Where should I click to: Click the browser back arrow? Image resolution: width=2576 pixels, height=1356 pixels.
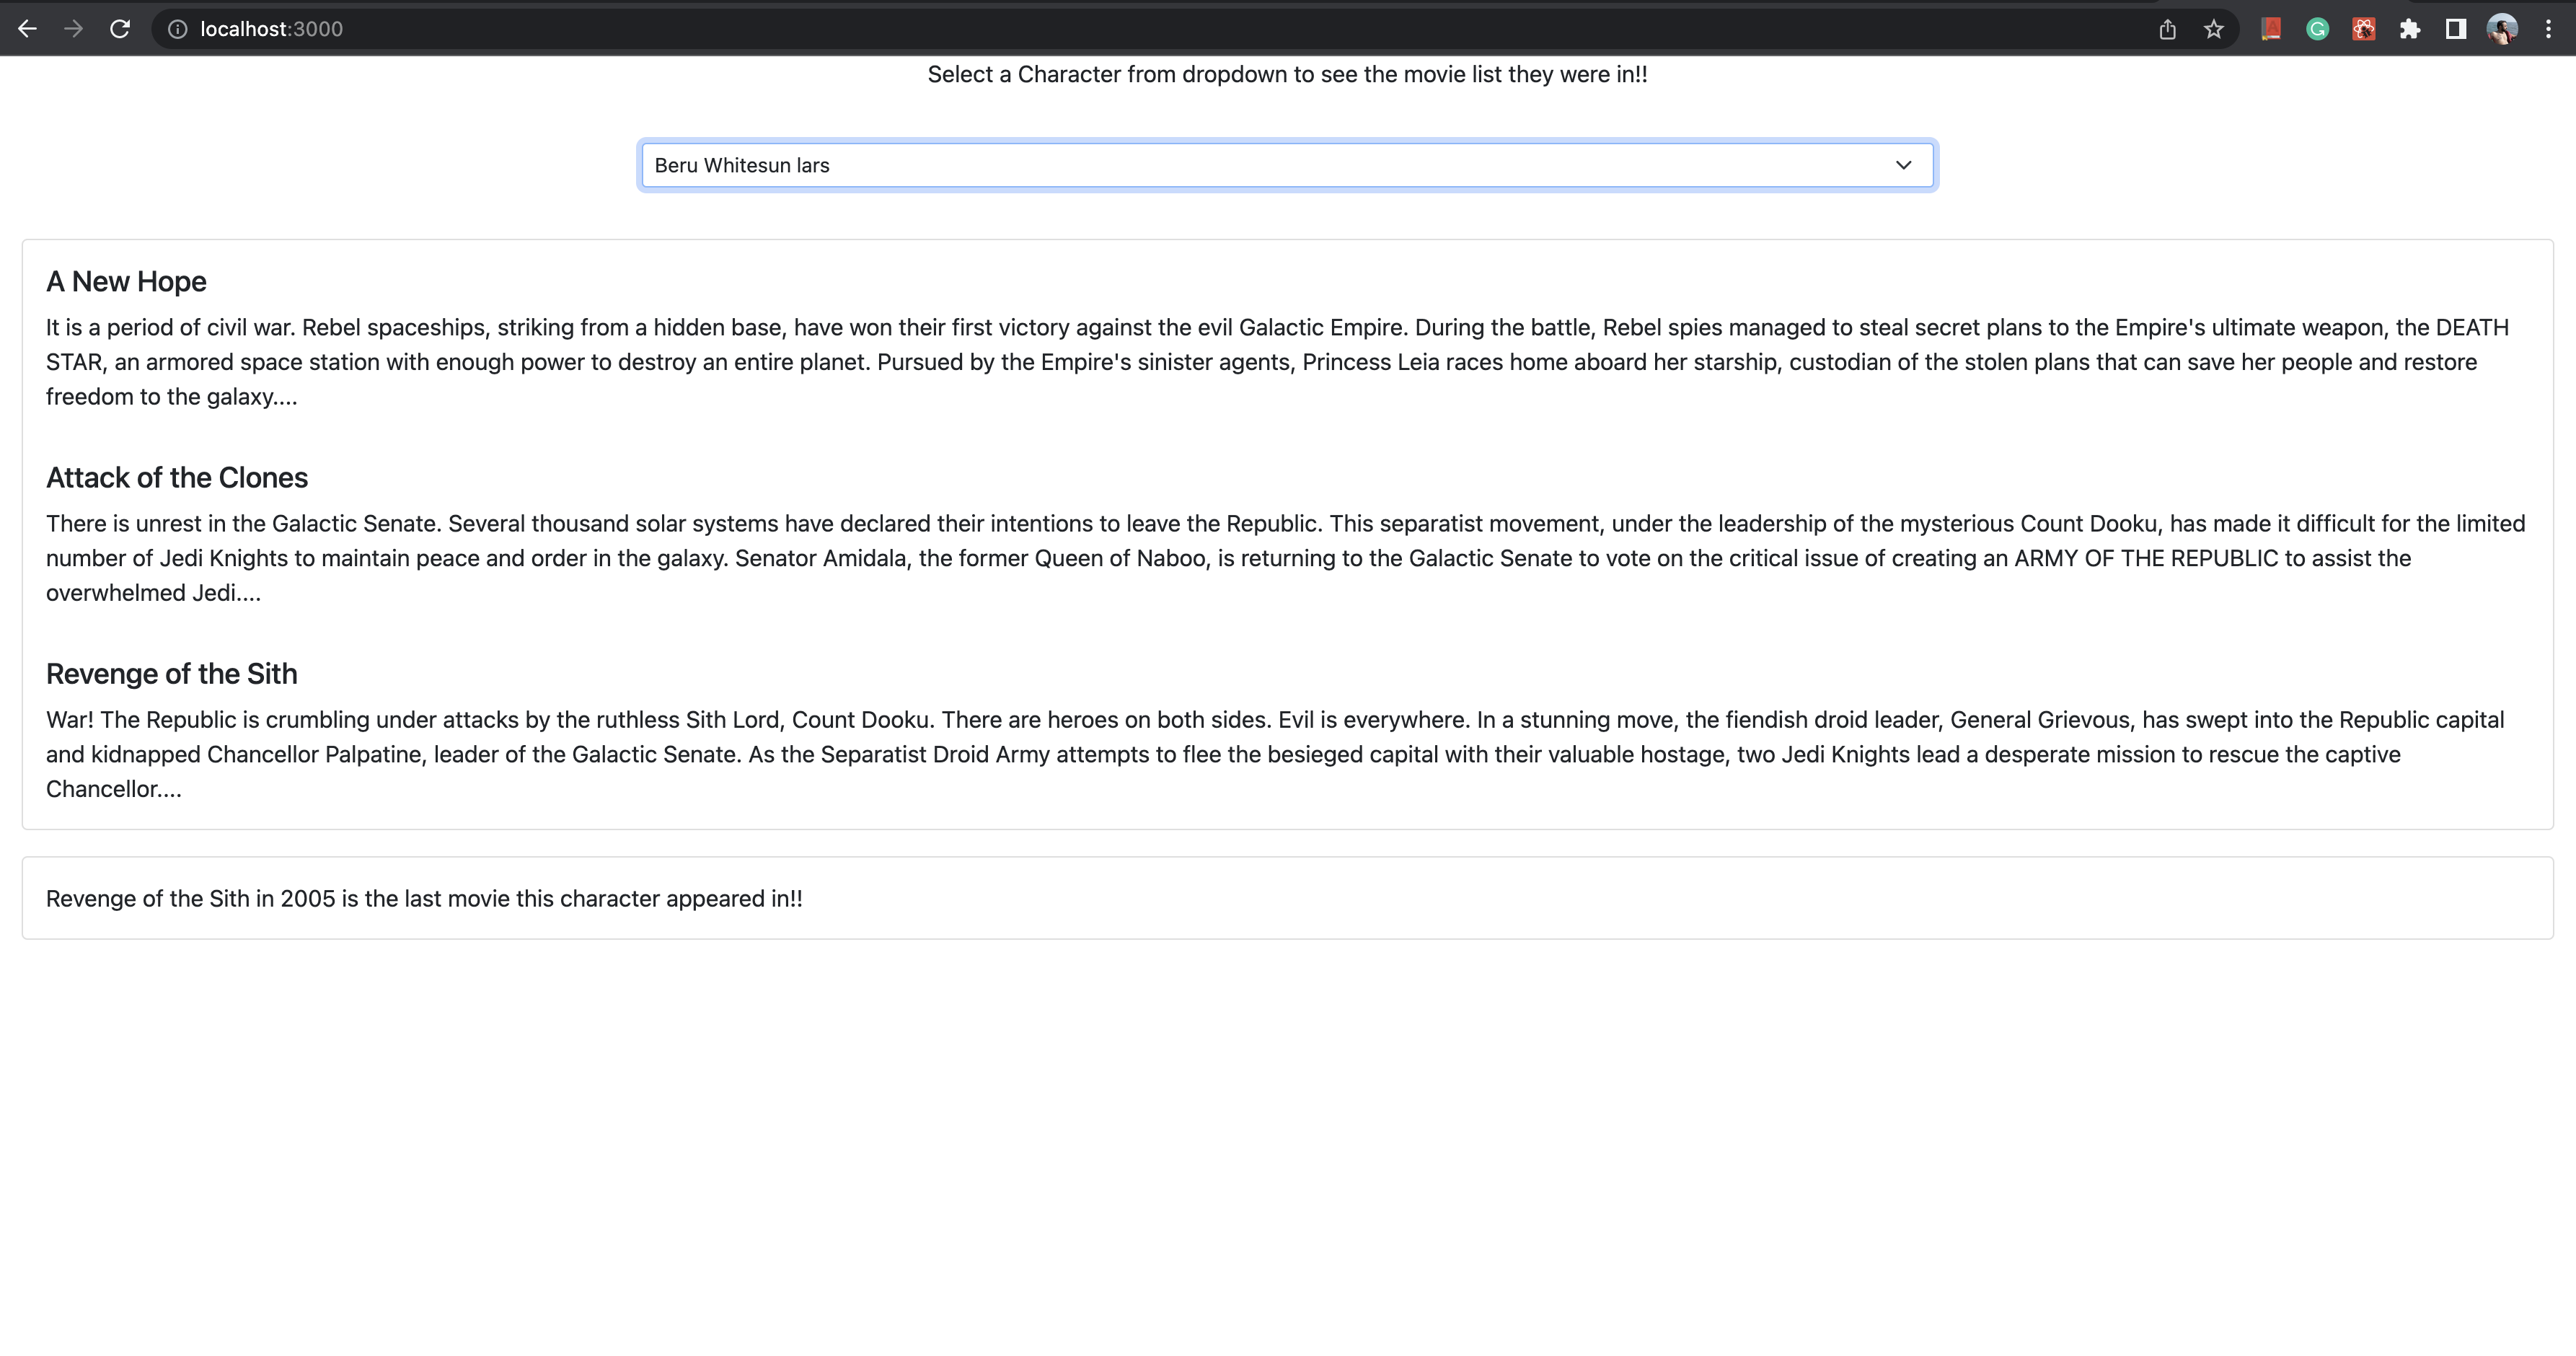point(27,29)
